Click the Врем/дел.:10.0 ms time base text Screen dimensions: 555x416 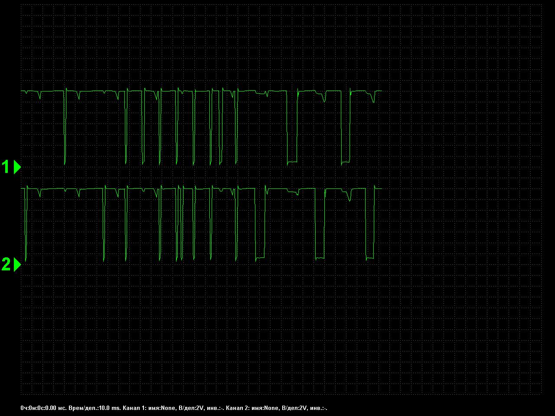click(x=95, y=408)
